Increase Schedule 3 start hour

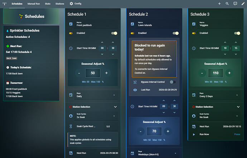pyautogui.click(x=225, y=42)
